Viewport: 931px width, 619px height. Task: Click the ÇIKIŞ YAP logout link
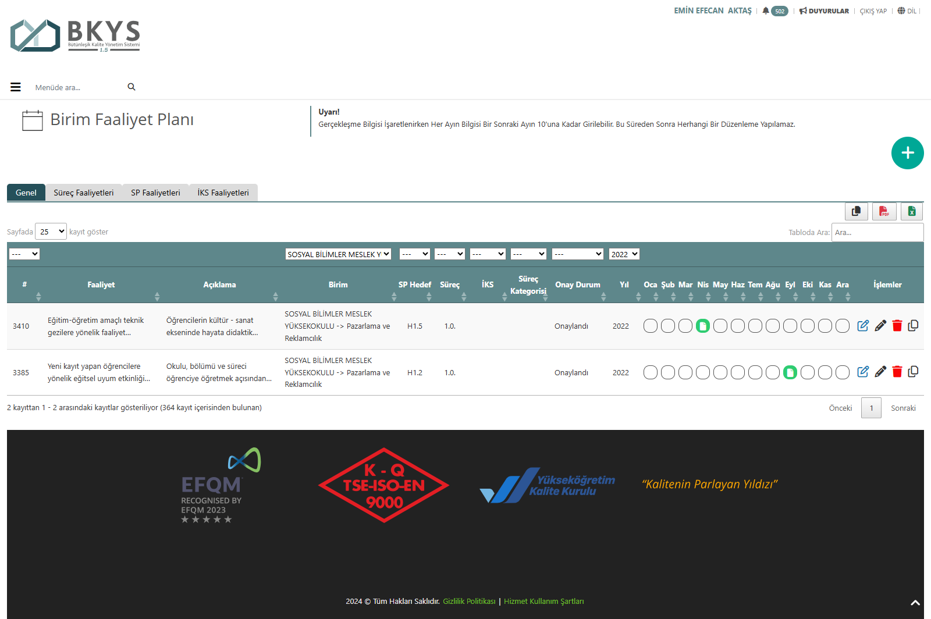click(x=873, y=11)
